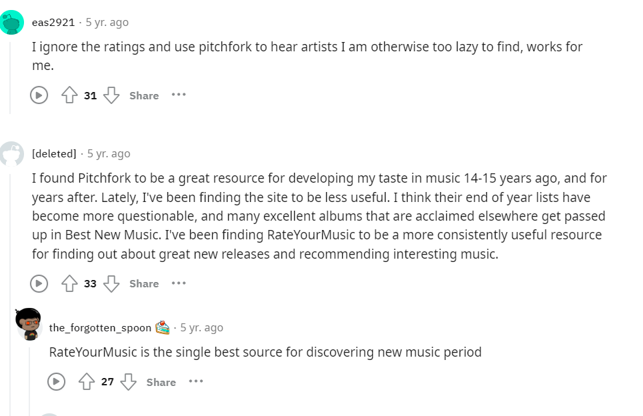The width and height of the screenshot is (643, 416).
Task: Downvote eas2921's comment
Action: (111, 95)
